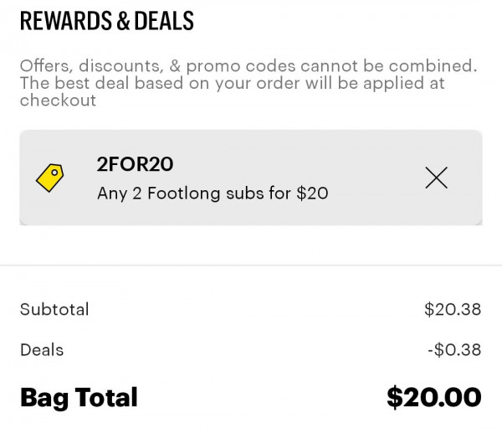This screenshot has width=502, height=444.
Task: Click the yellow price tag icon
Action: pos(49,178)
